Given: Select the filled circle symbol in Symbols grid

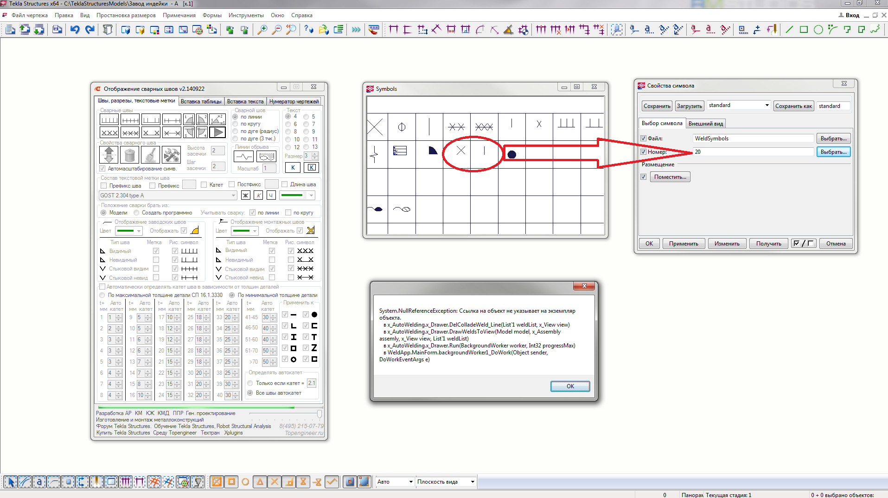Looking at the screenshot, I should coord(511,154).
